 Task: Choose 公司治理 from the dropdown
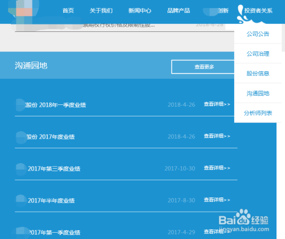point(258,54)
